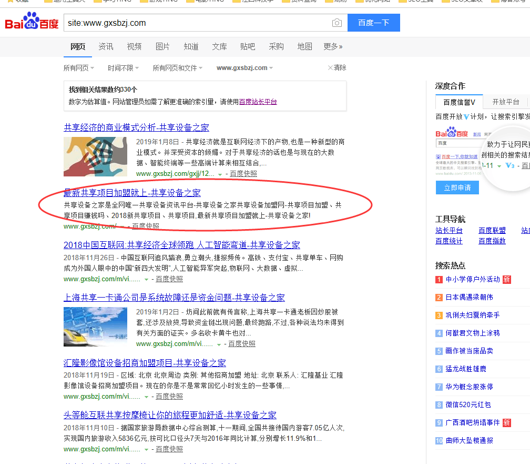Select the 百度信誉V tab

(459, 102)
